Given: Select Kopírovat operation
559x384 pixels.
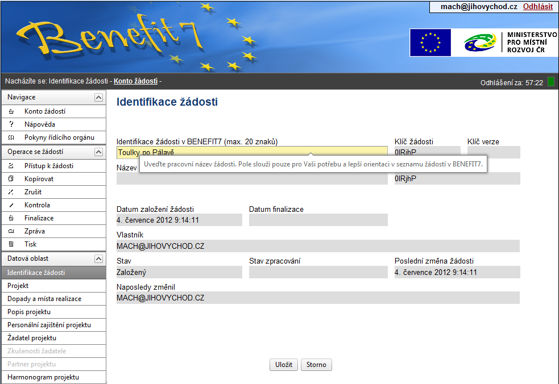Looking at the screenshot, I should pos(54,179).
